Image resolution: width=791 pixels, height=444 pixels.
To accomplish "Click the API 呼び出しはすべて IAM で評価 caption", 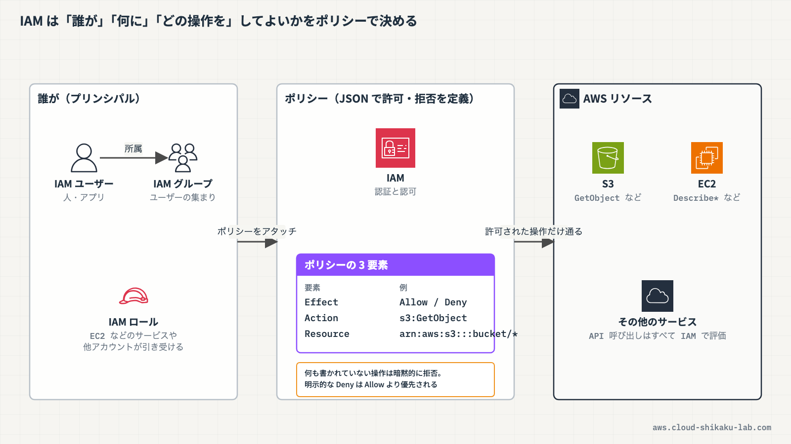I will [x=658, y=336].
